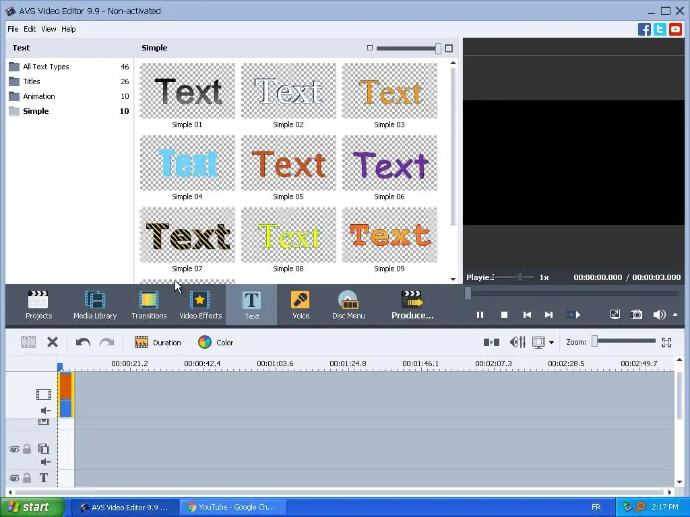Click the large thumbnails icon

448,48
